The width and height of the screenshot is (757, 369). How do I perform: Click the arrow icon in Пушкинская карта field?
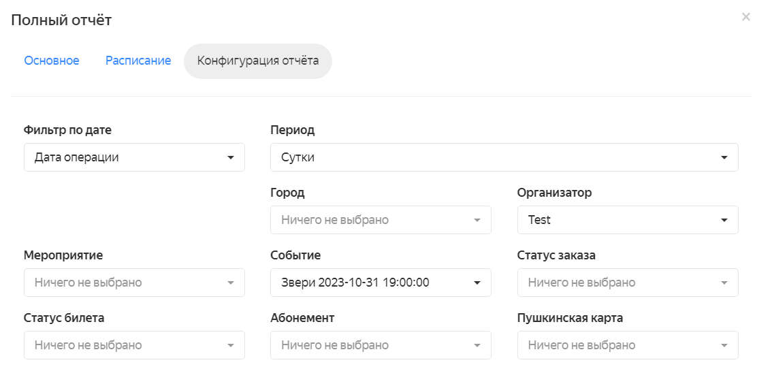coord(724,345)
